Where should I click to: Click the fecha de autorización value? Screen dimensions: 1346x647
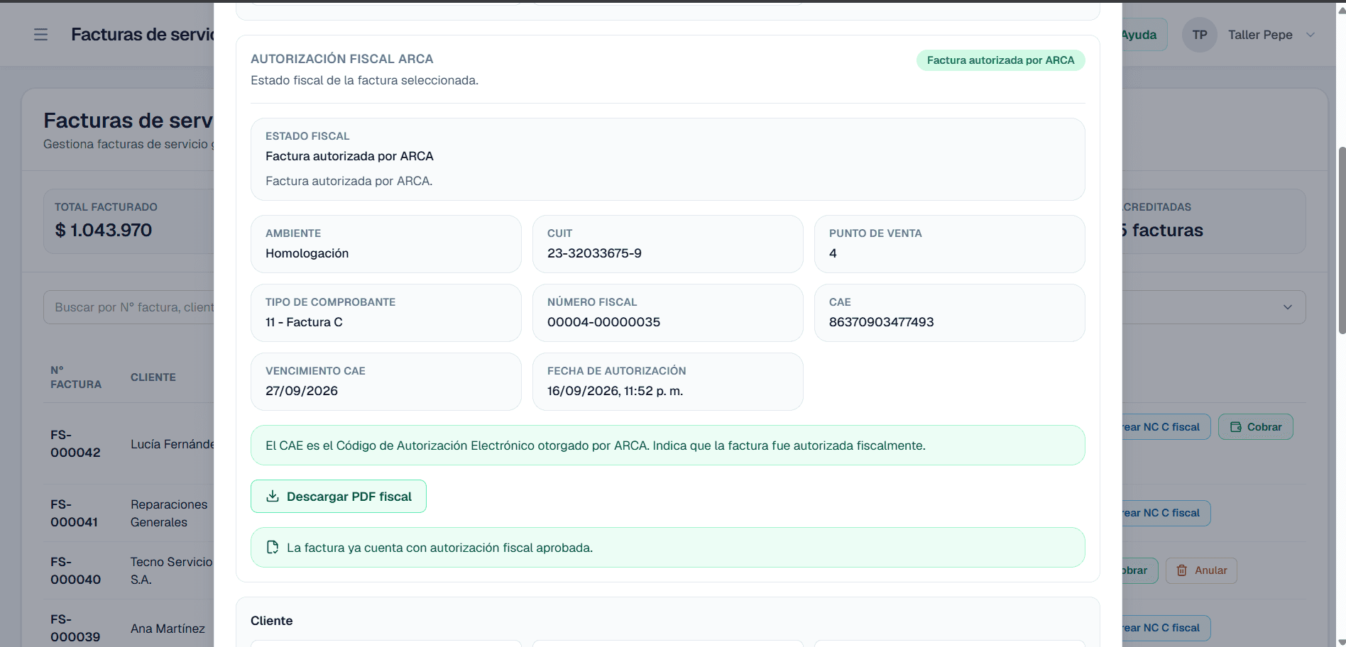click(x=615, y=391)
